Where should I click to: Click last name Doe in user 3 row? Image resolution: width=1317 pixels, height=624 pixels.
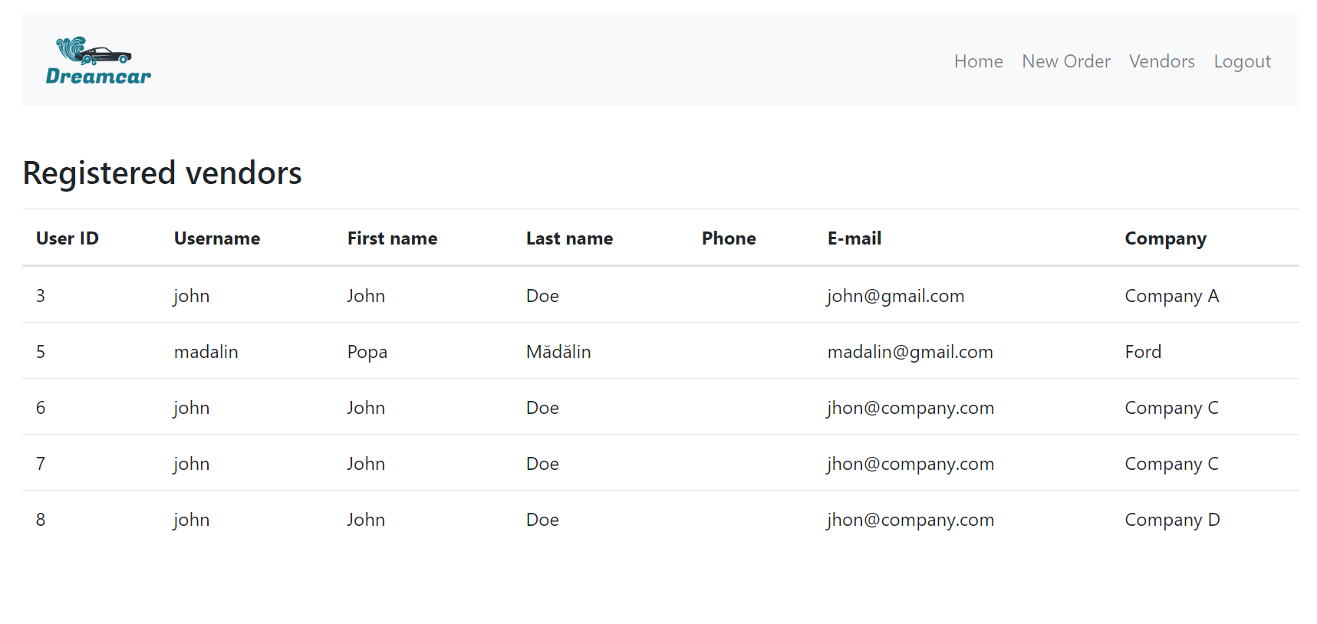542,296
